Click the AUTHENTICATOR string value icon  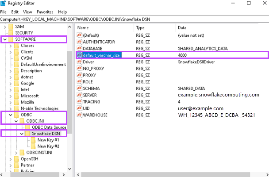pyautogui.click(x=79, y=42)
